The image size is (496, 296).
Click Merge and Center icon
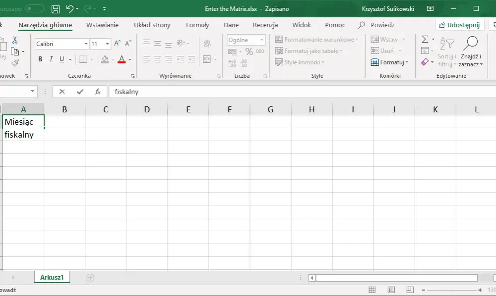point(207,59)
